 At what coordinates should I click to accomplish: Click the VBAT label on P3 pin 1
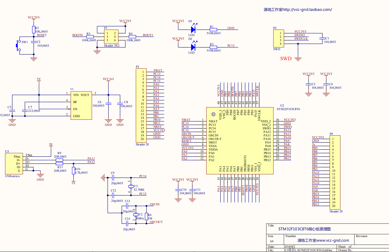[158, 70]
